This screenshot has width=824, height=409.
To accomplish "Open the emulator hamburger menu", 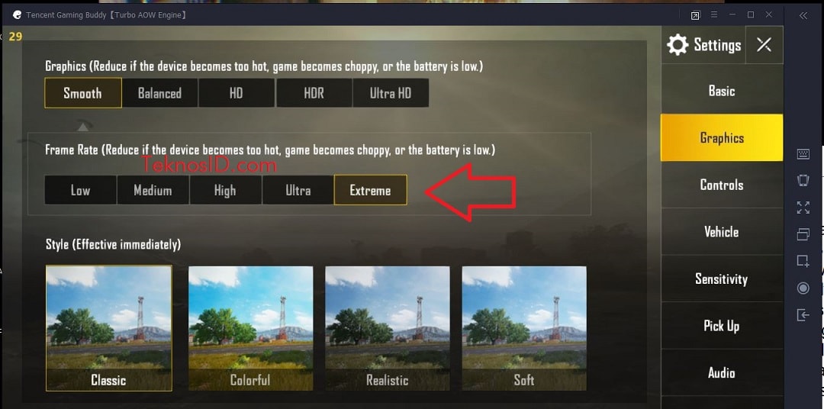I will click(715, 14).
